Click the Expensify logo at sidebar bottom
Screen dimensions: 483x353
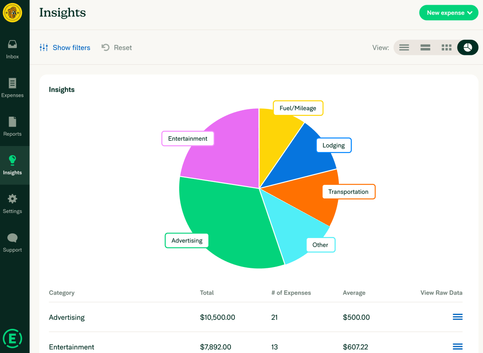point(13,338)
